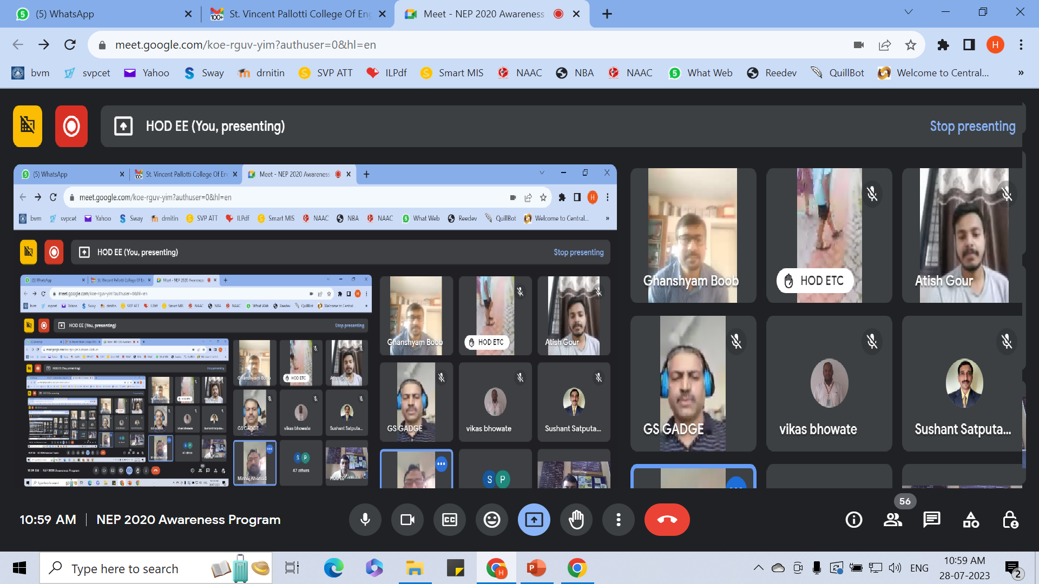Show participants list people icon
The height and width of the screenshot is (584, 1039).
point(893,520)
